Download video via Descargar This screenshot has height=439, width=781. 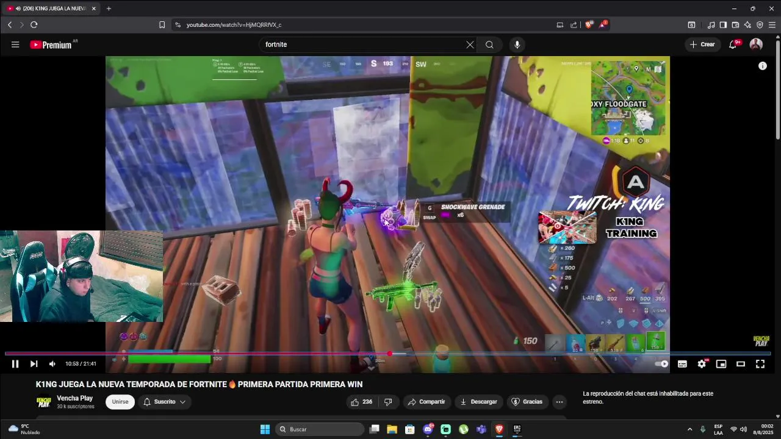tap(479, 402)
